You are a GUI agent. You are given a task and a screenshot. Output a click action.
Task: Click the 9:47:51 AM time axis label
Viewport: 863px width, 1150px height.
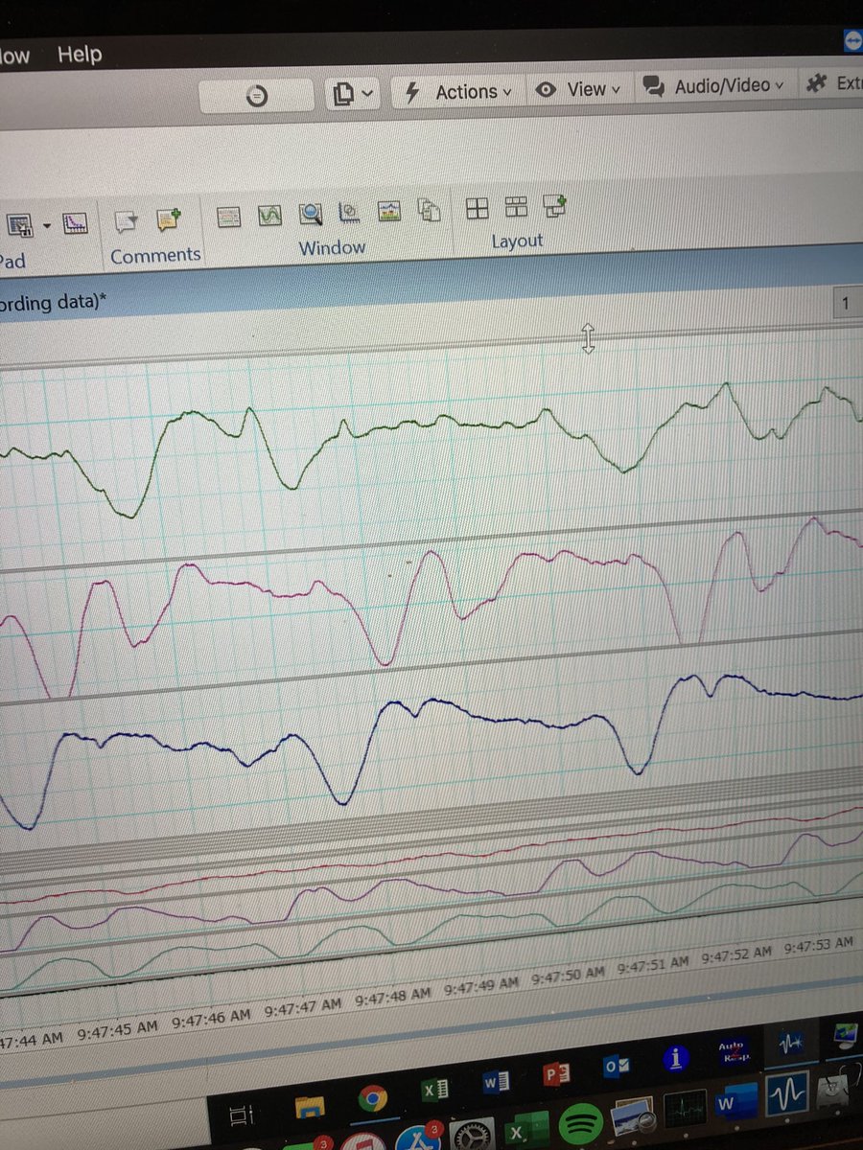pyautogui.click(x=652, y=966)
